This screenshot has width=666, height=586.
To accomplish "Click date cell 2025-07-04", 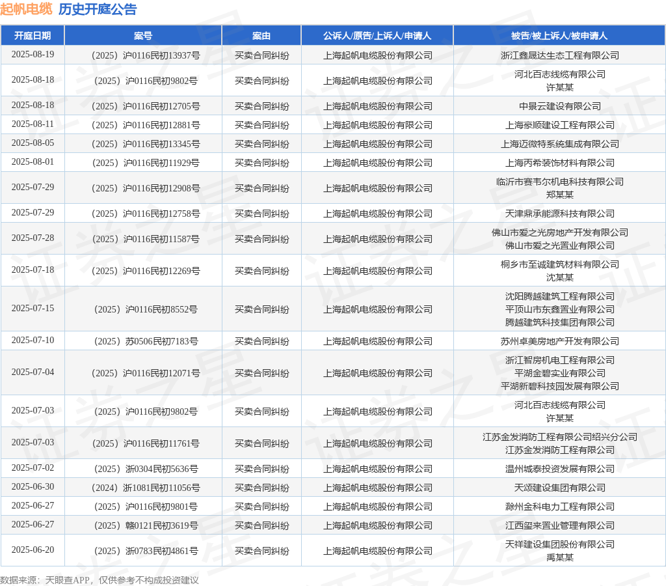I will tap(33, 372).
